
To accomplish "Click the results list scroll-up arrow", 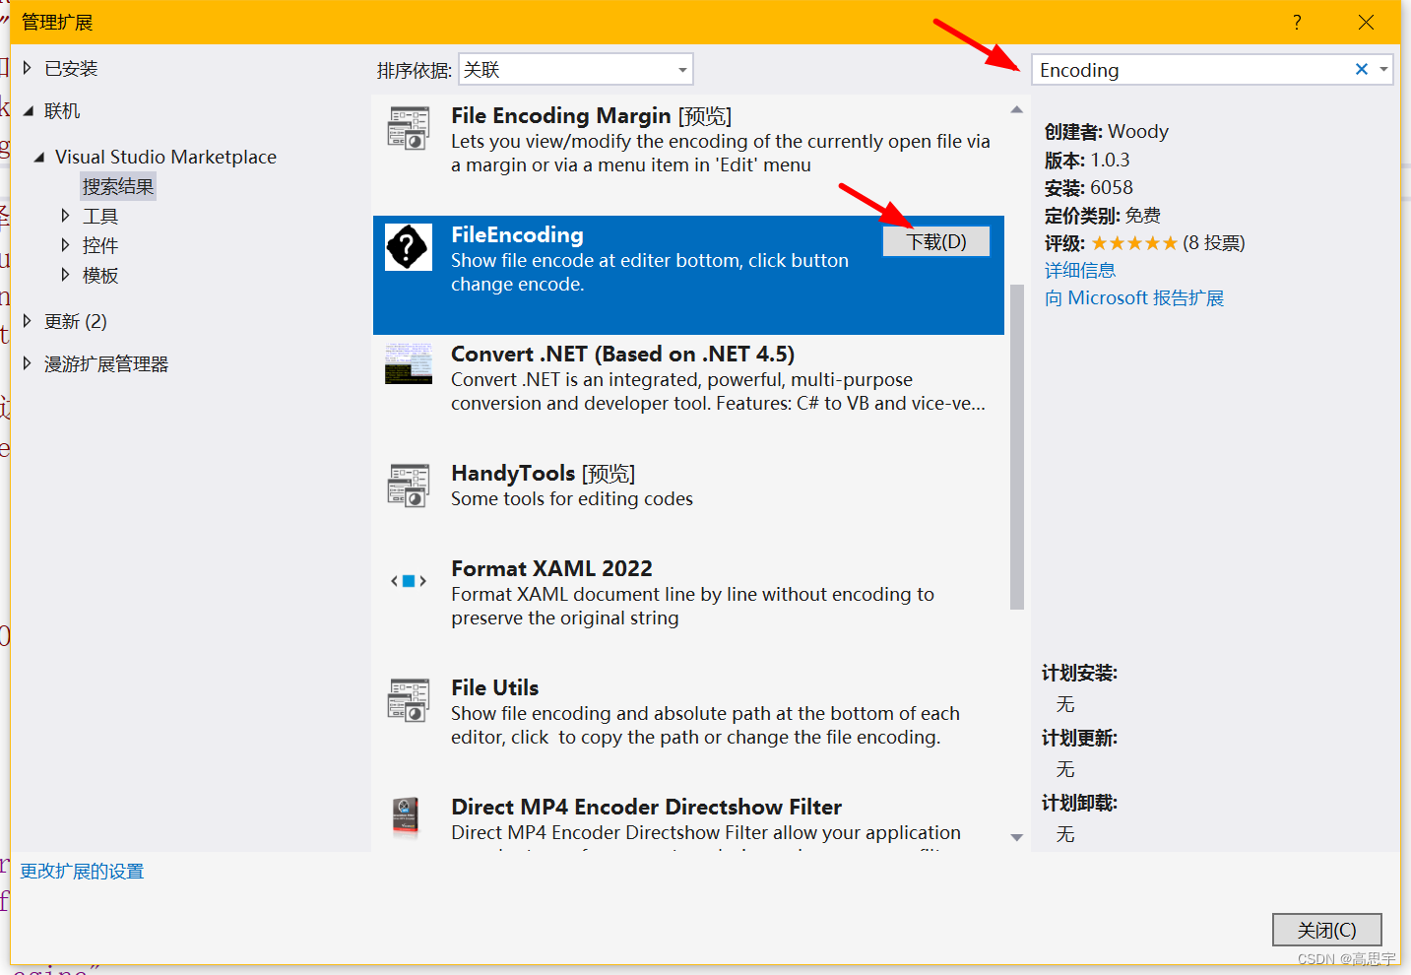I will (1017, 109).
